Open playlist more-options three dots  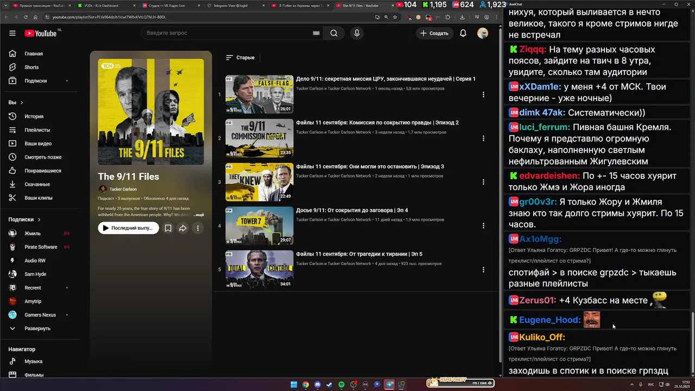[x=198, y=228]
